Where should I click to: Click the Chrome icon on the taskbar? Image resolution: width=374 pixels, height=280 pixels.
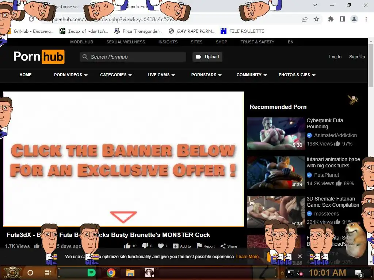point(111,273)
